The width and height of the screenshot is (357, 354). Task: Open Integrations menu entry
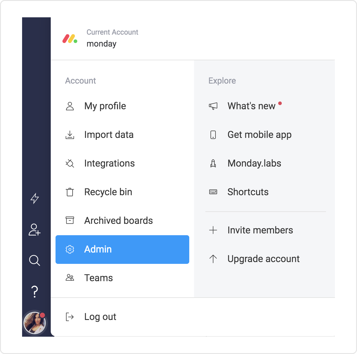122,164
